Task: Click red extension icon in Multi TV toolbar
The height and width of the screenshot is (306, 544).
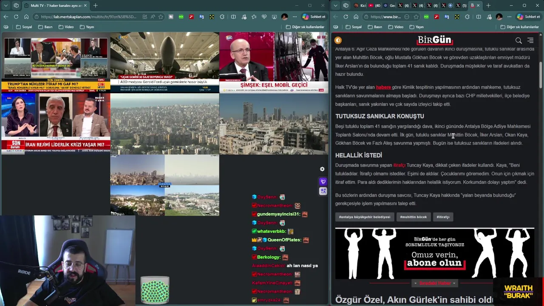Action: pyautogui.click(x=191, y=17)
